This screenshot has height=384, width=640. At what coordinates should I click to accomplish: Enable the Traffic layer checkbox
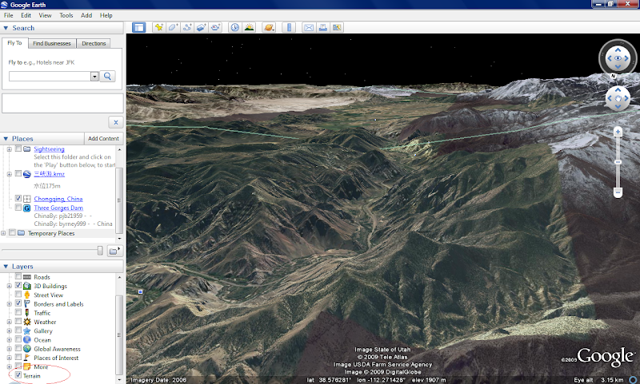[18, 312]
